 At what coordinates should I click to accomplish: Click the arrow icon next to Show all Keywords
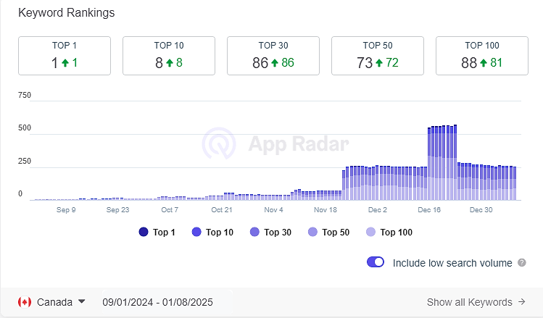click(521, 302)
